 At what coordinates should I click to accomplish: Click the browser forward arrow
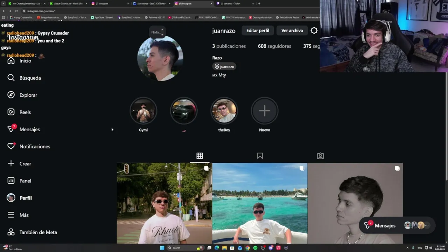coord(10,11)
